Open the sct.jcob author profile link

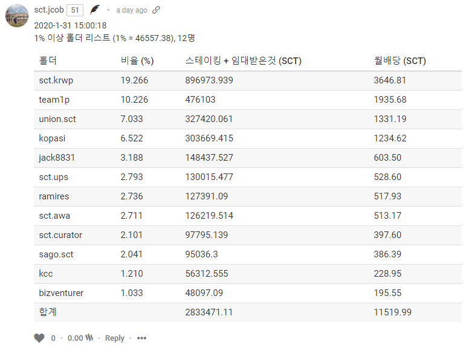[x=50, y=10]
